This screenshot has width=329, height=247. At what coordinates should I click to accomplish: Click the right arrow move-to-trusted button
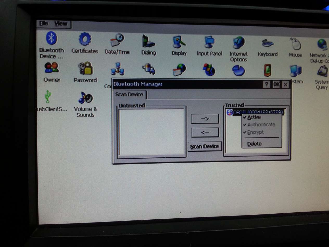tap(205, 119)
